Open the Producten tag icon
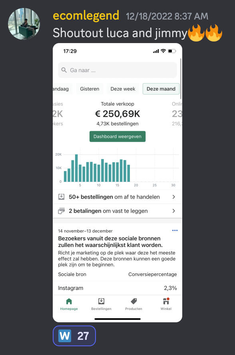235x355 pixels. pos(134,301)
